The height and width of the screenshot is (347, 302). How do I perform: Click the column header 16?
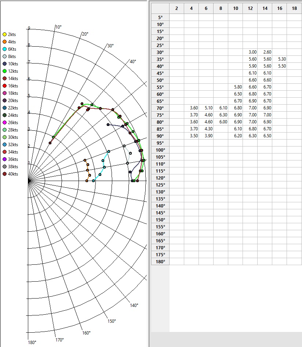click(280, 8)
